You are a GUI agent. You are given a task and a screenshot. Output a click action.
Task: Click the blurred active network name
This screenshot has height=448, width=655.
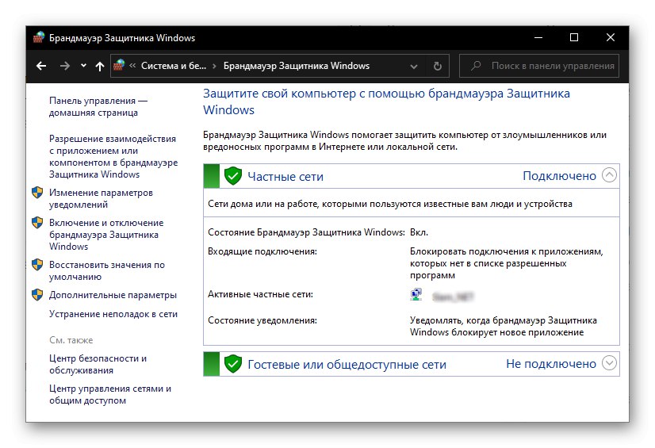pos(453,297)
